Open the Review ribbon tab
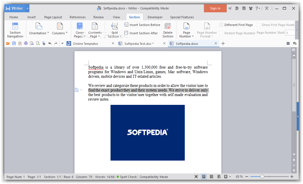Viewport: 303px width, 184px height. tap(99, 17)
